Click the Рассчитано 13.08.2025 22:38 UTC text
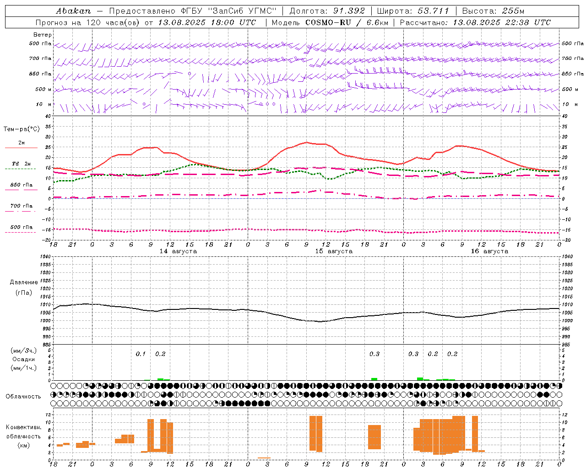Image resolution: width=586 pixels, height=468 pixels. pos(475,22)
